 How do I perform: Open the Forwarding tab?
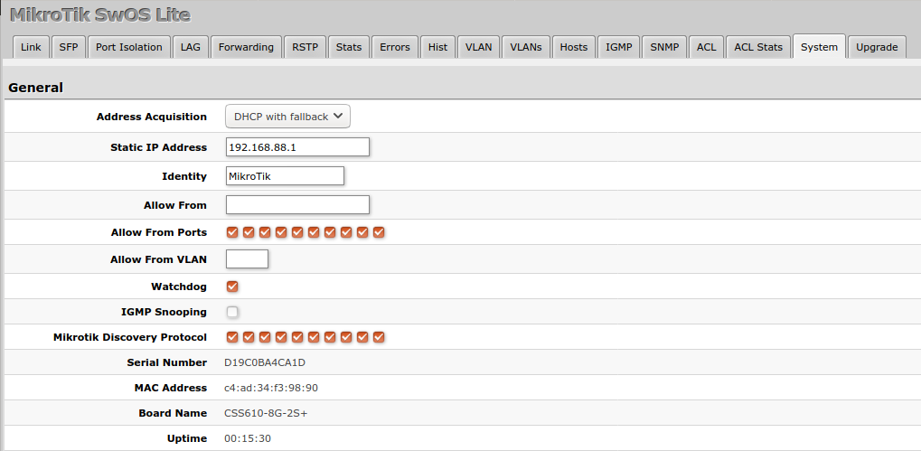[246, 47]
